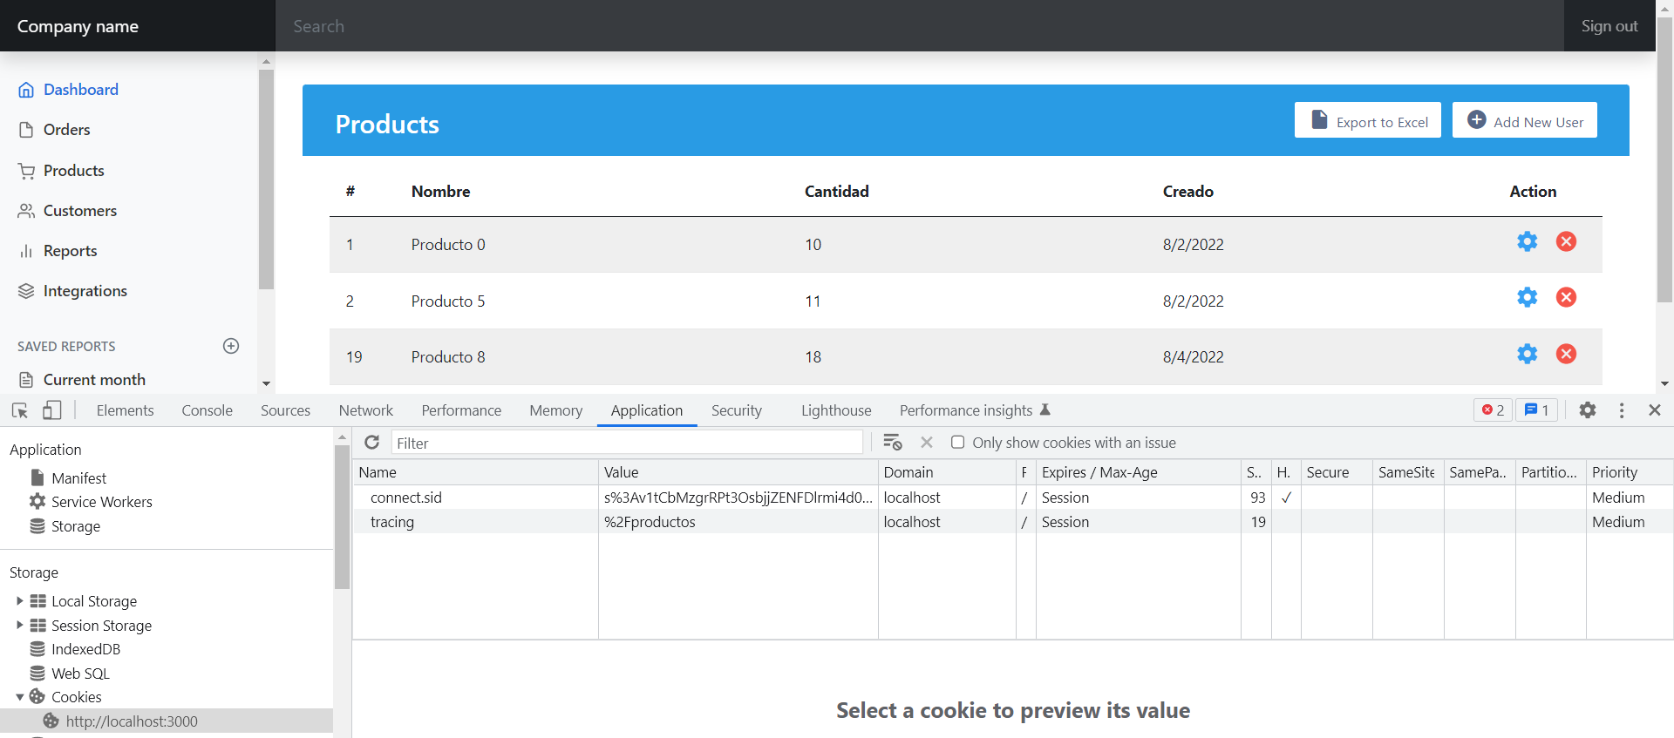This screenshot has width=1674, height=738.
Task: Open DevTools settings gear
Action: click(1588, 410)
